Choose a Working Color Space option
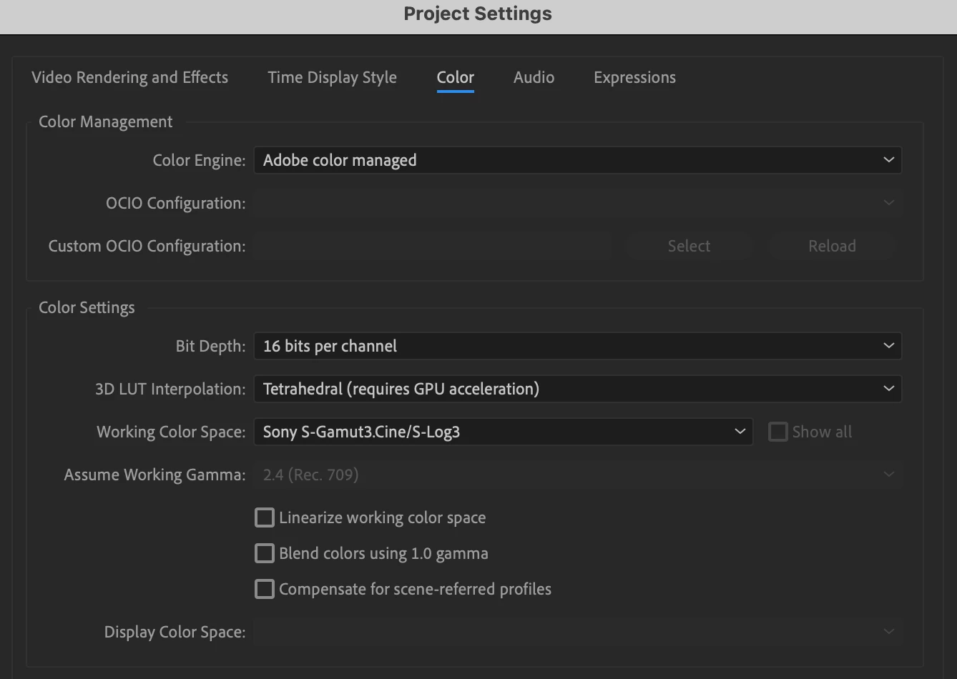This screenshot has height=679, width=957. 503,432
